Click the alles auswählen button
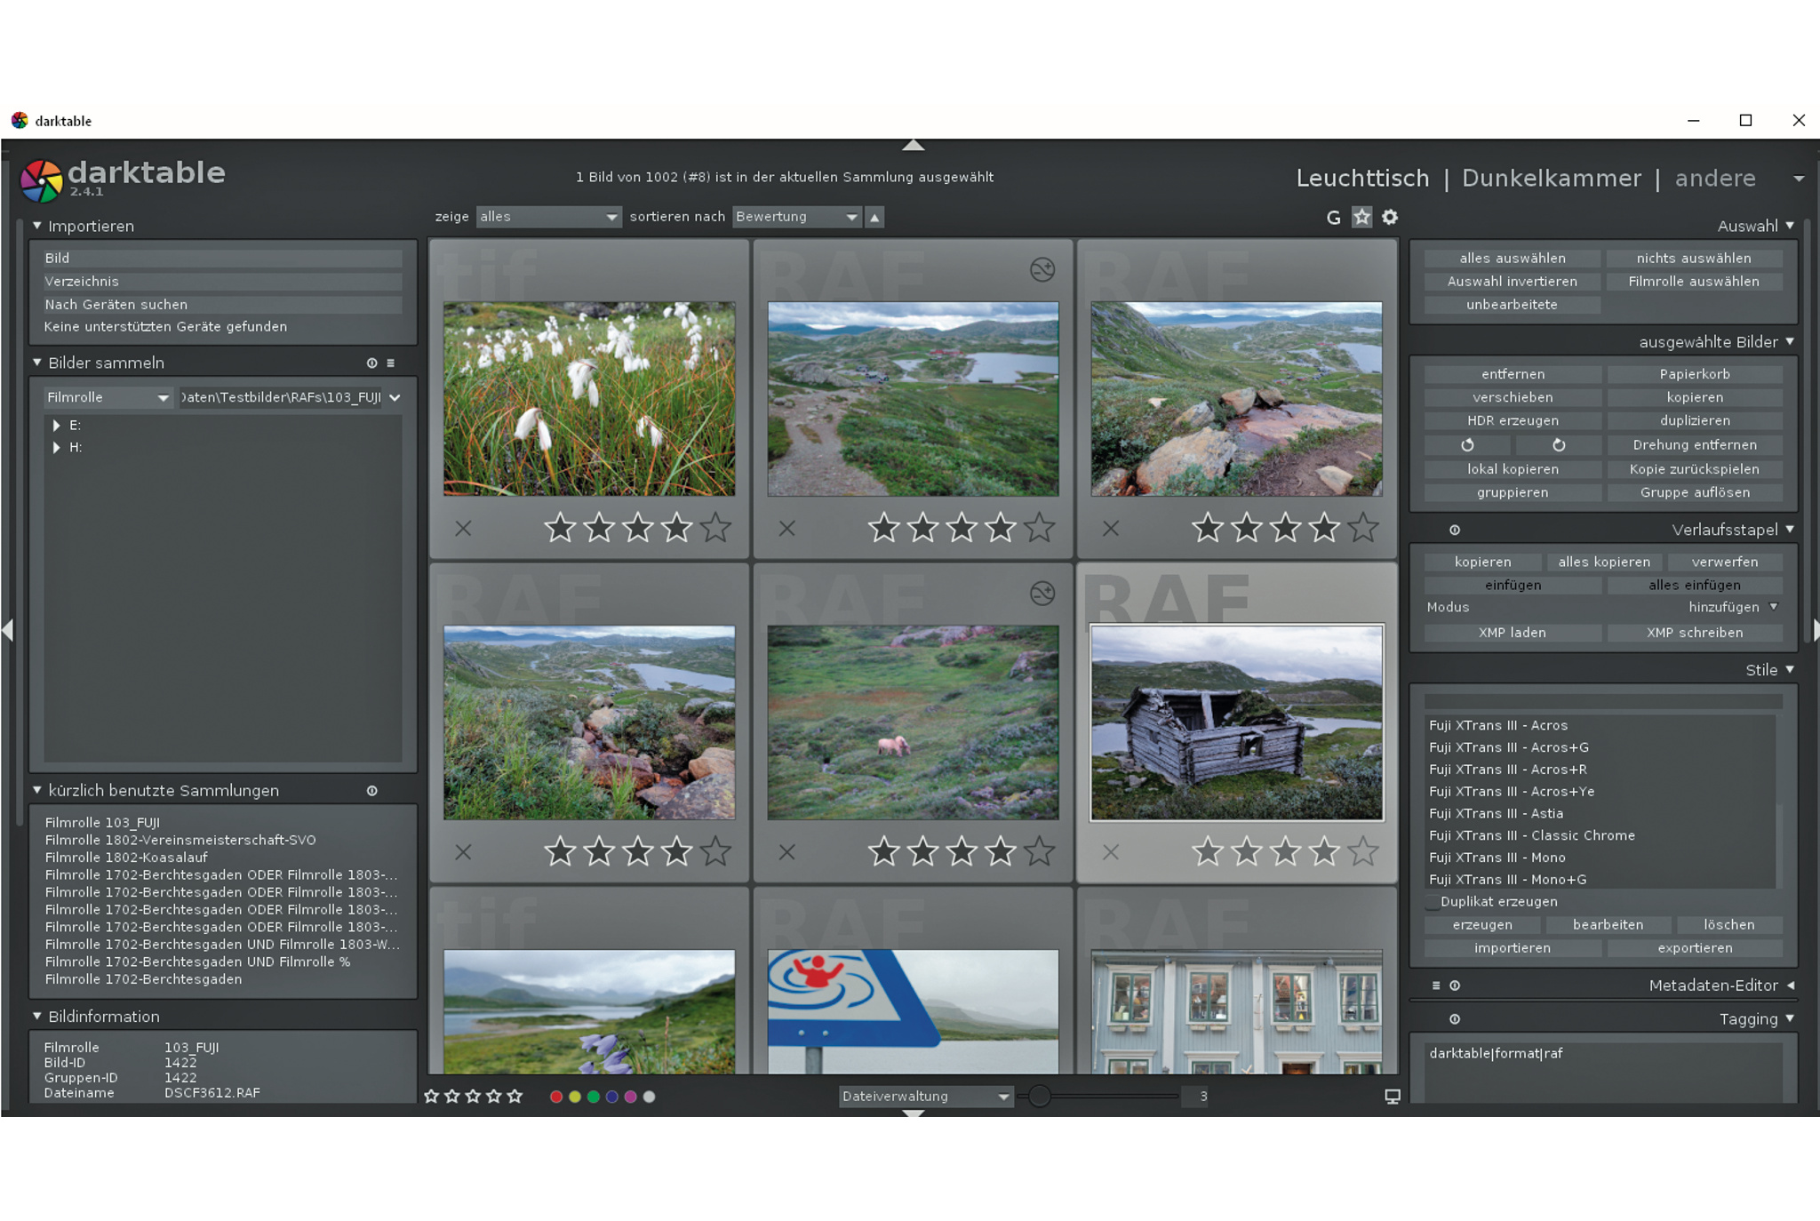 1513,258
